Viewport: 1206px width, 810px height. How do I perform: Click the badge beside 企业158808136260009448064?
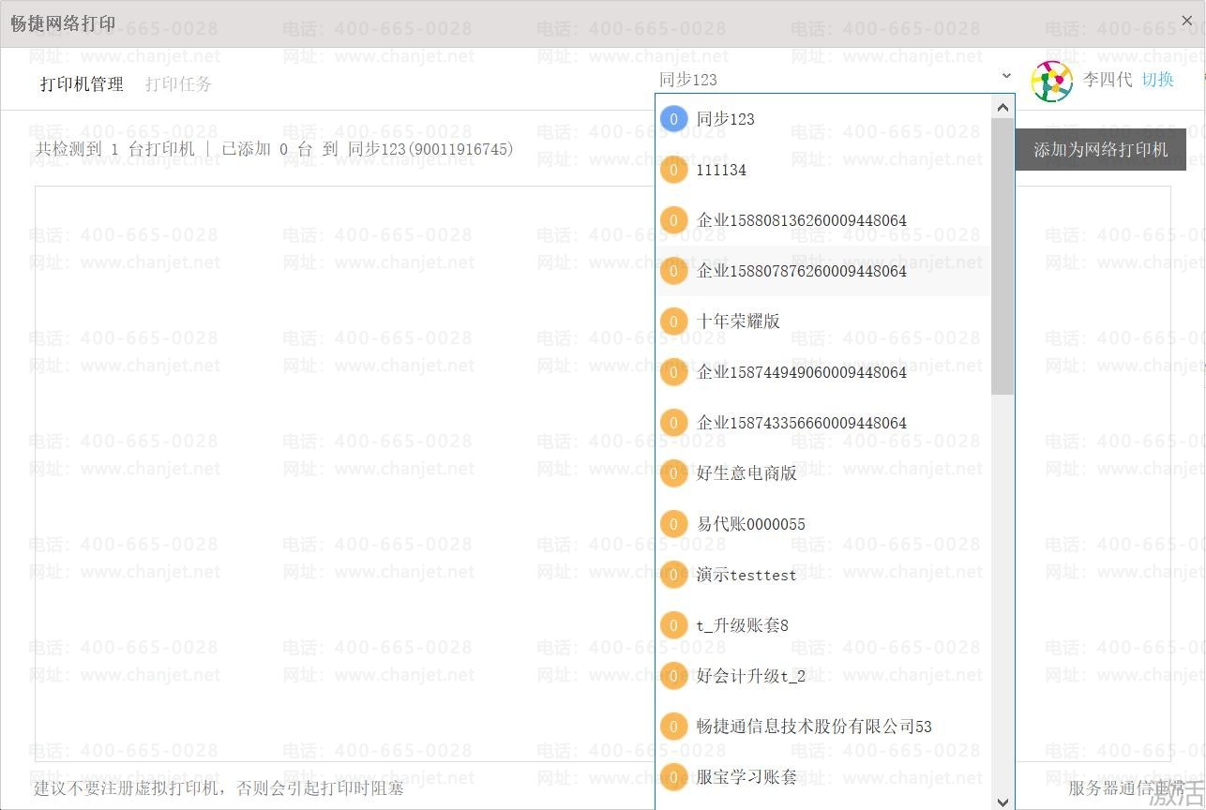(673, 220)
